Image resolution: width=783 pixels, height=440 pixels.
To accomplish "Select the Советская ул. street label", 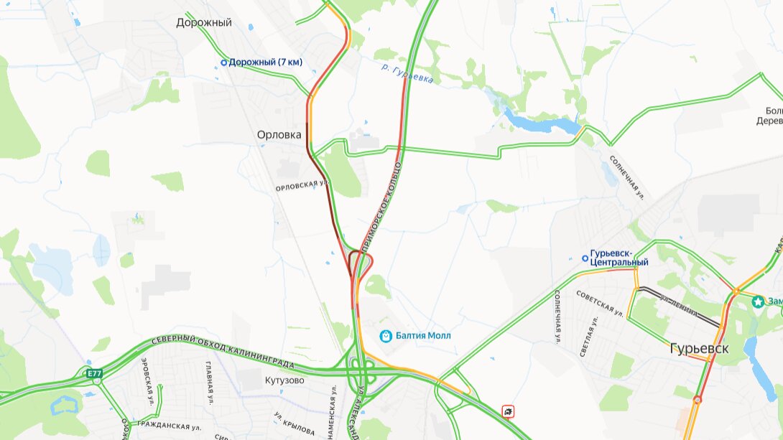I will coord(600,304).
